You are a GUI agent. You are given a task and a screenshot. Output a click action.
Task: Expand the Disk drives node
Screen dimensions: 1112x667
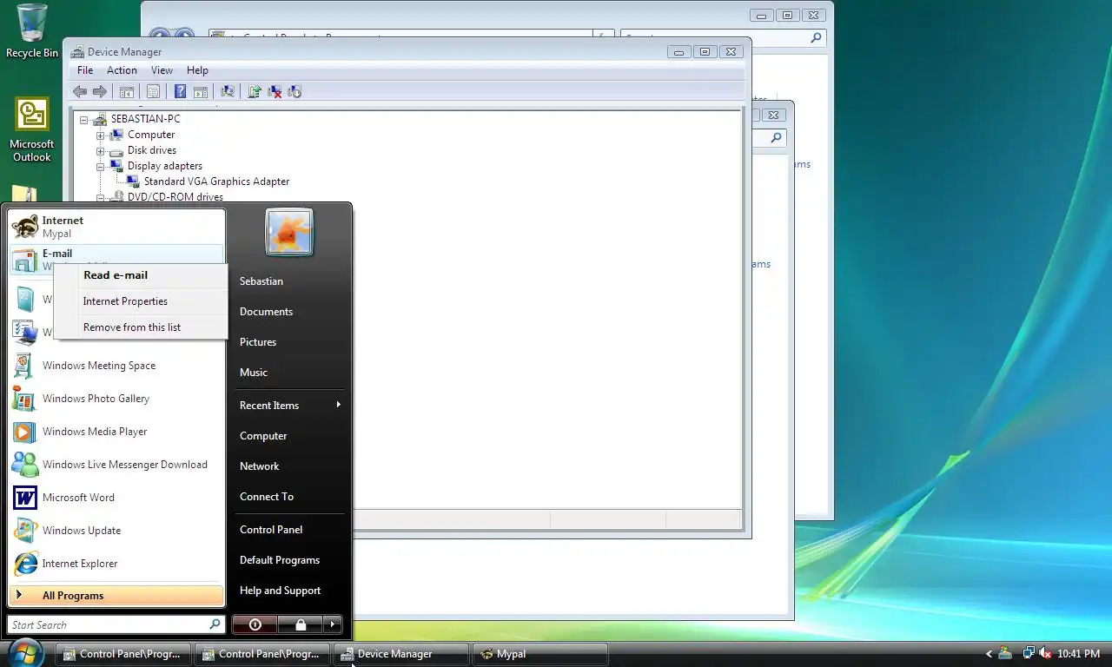(x=101, y=150)
